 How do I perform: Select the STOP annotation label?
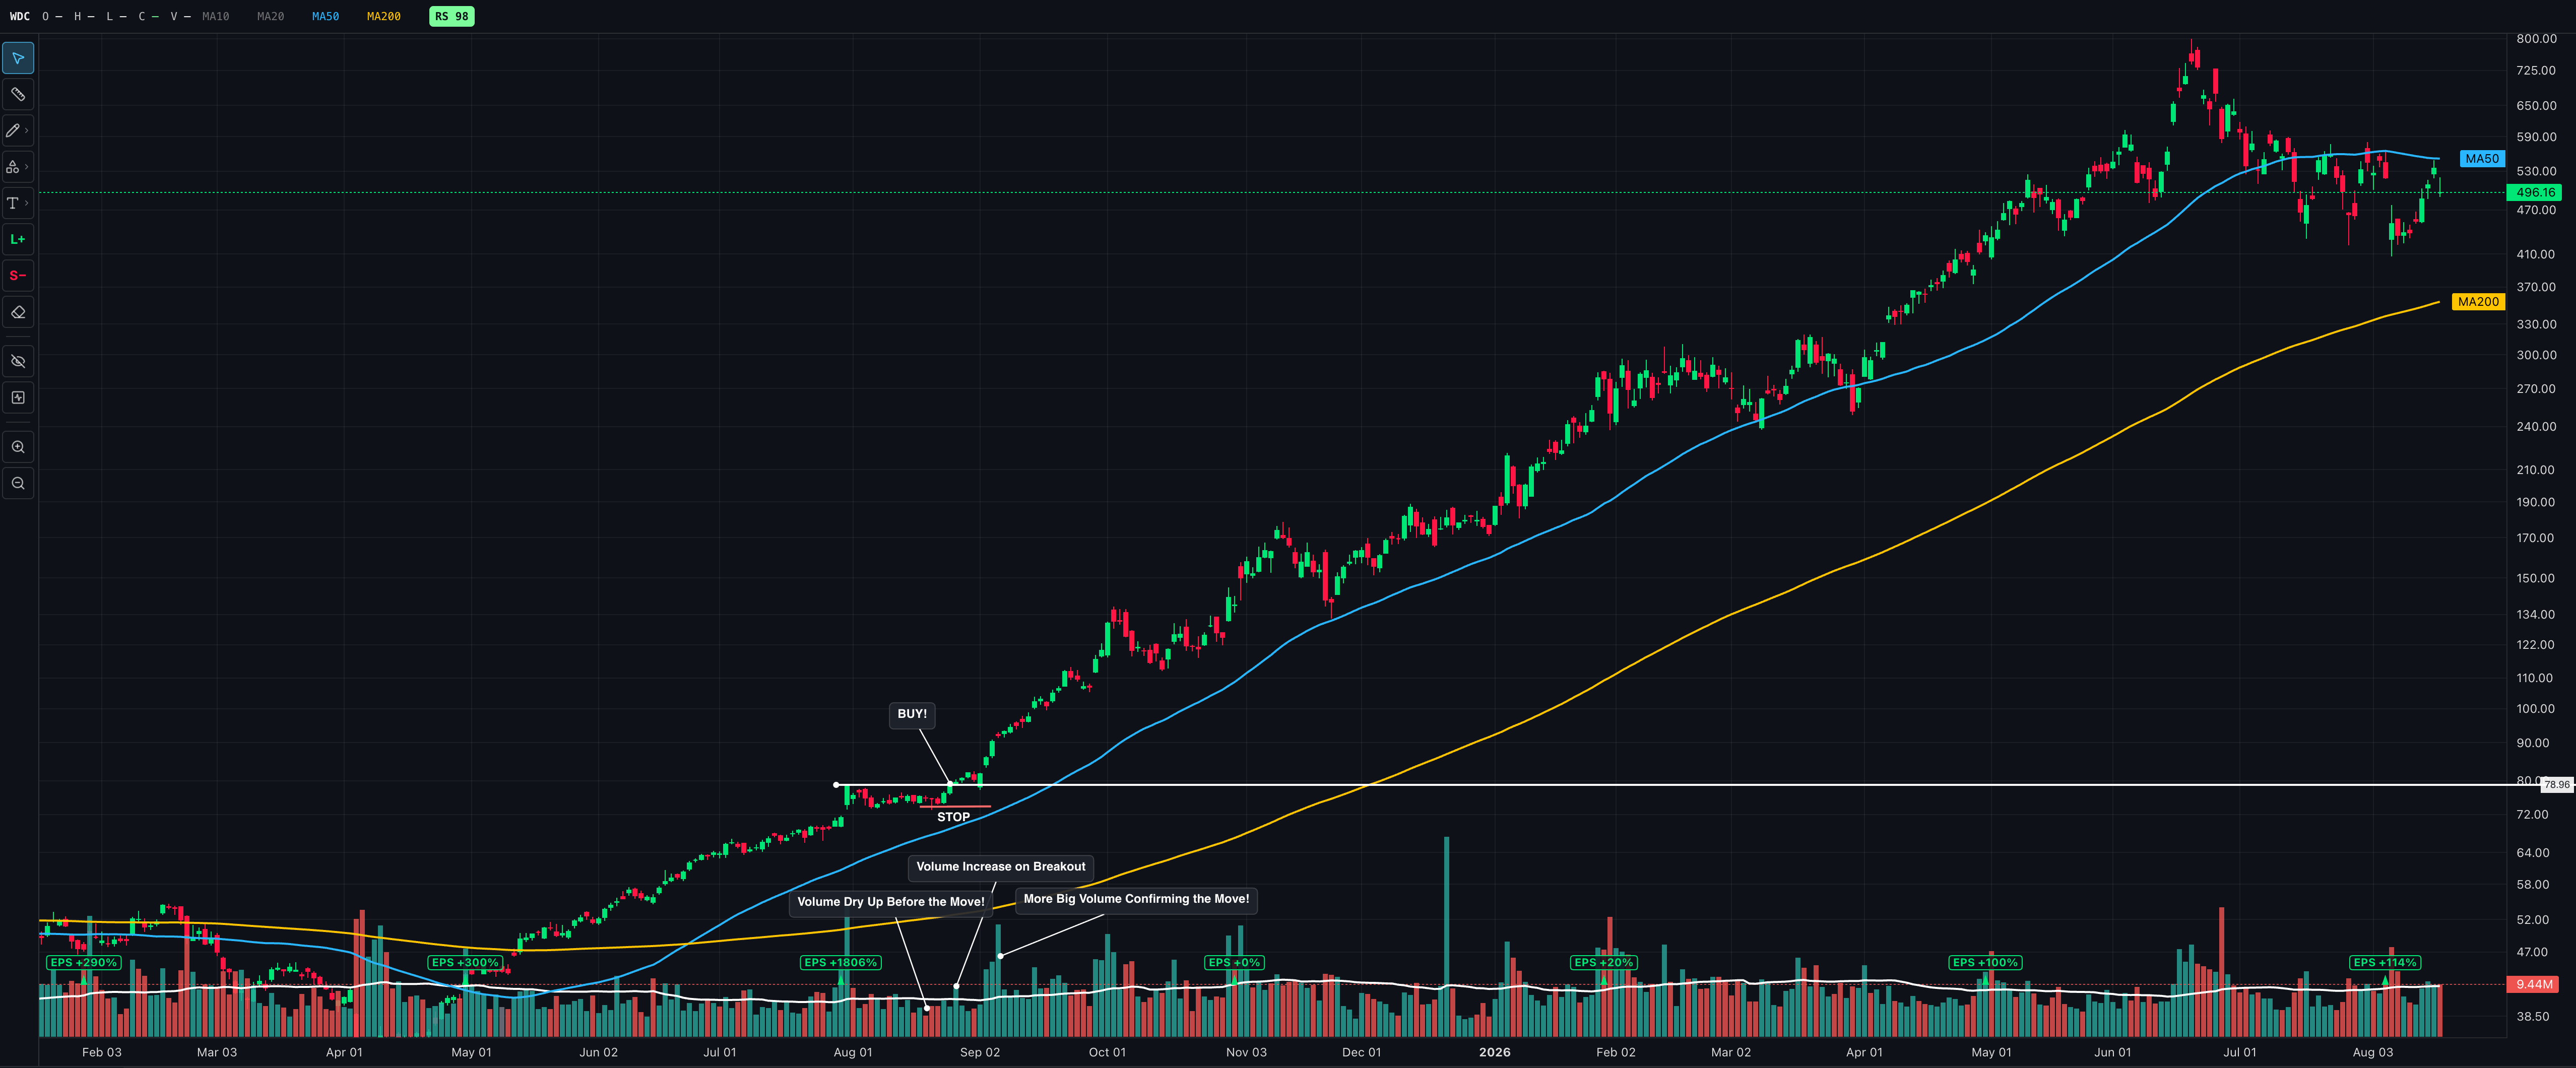point(953,817)
